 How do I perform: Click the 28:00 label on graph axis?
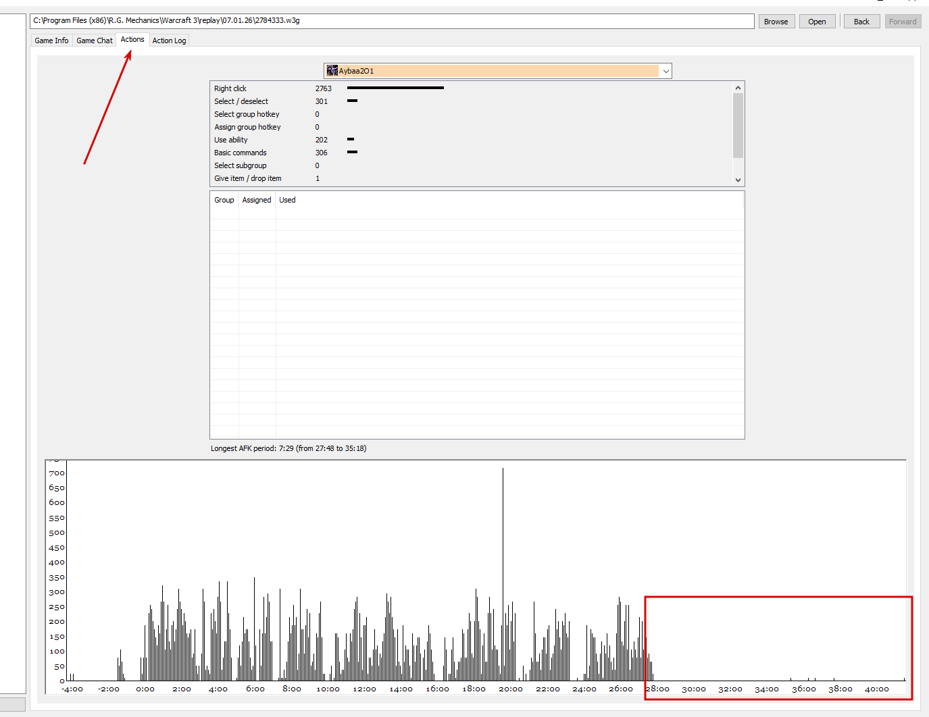click(x=657, y=689)
